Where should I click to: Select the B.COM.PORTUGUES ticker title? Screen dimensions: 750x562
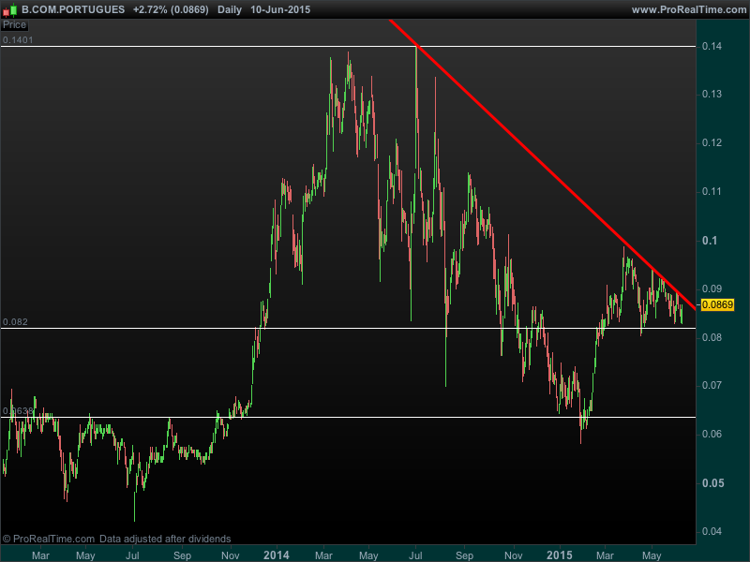click(x=73, y=9)
